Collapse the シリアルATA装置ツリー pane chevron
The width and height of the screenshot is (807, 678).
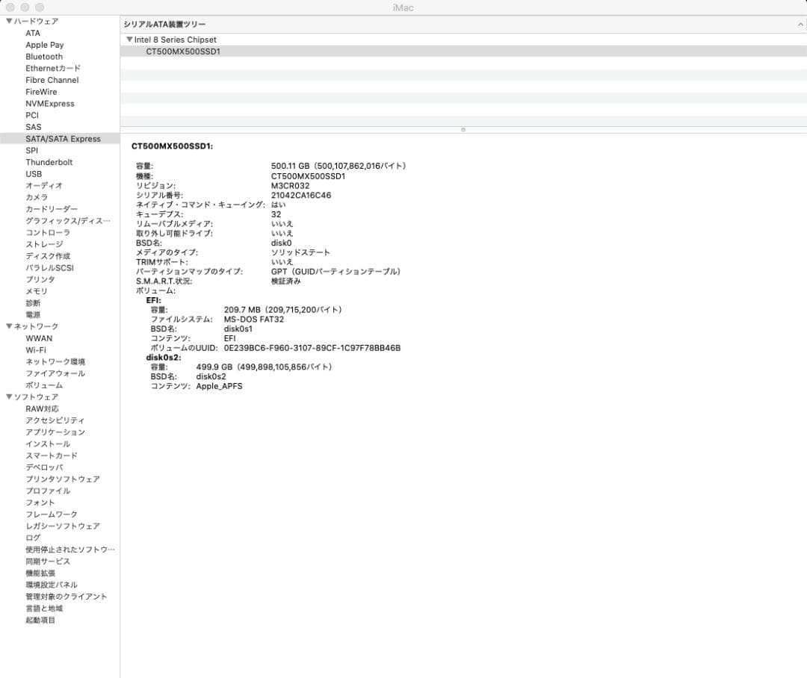799,23
